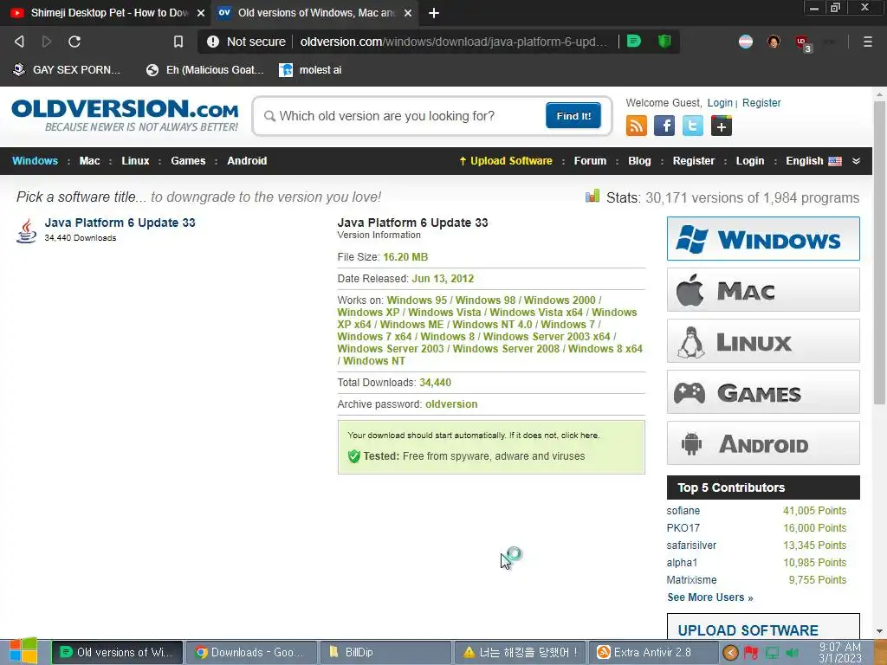Reload the page with the refresh icon
Image resolution: width=887 pixels, height=665 pixels.
tap(74, 42)
